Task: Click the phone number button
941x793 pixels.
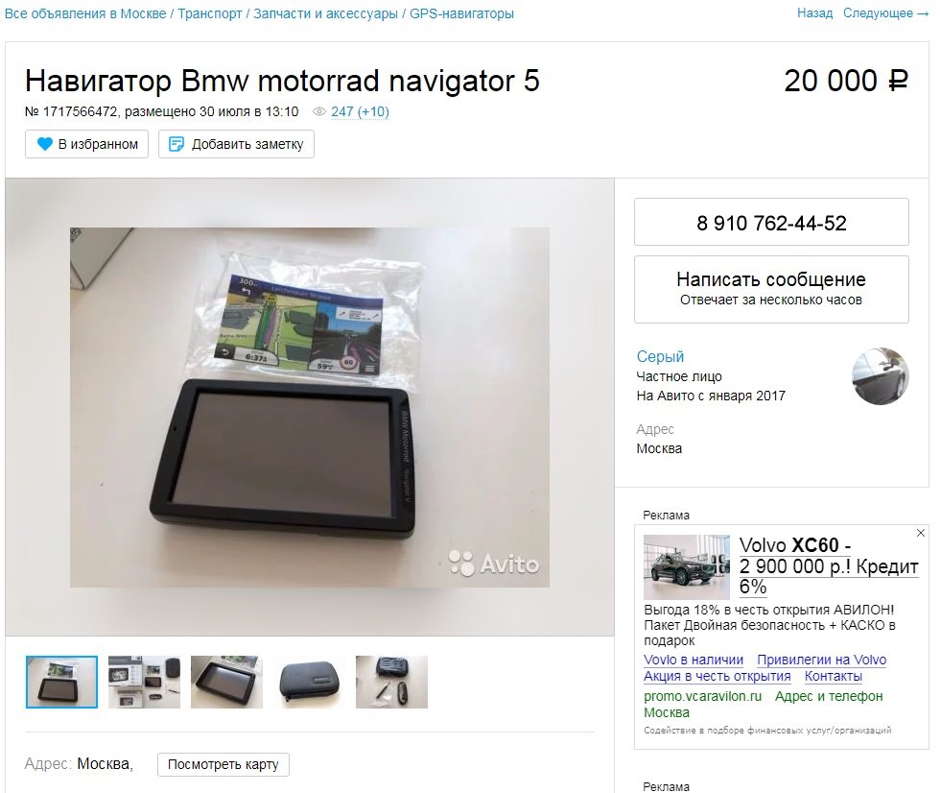Action: pyautogui.click(x=771, y=223)
